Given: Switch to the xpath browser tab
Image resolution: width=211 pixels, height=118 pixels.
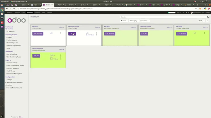Looking at the screenshot, I should coord(165,5).
